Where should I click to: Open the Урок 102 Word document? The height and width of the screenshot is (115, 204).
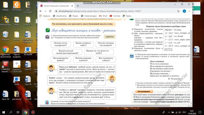click(5, 96)
